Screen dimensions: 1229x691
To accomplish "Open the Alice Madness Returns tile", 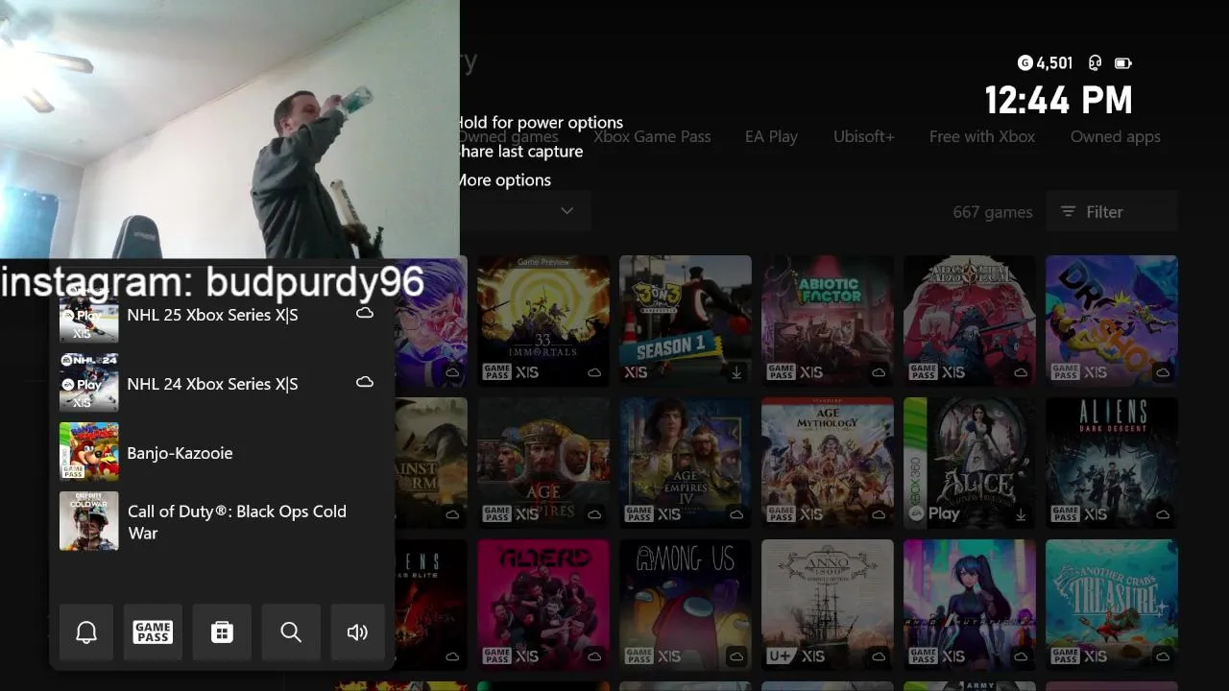I will (x=970, y=463).
